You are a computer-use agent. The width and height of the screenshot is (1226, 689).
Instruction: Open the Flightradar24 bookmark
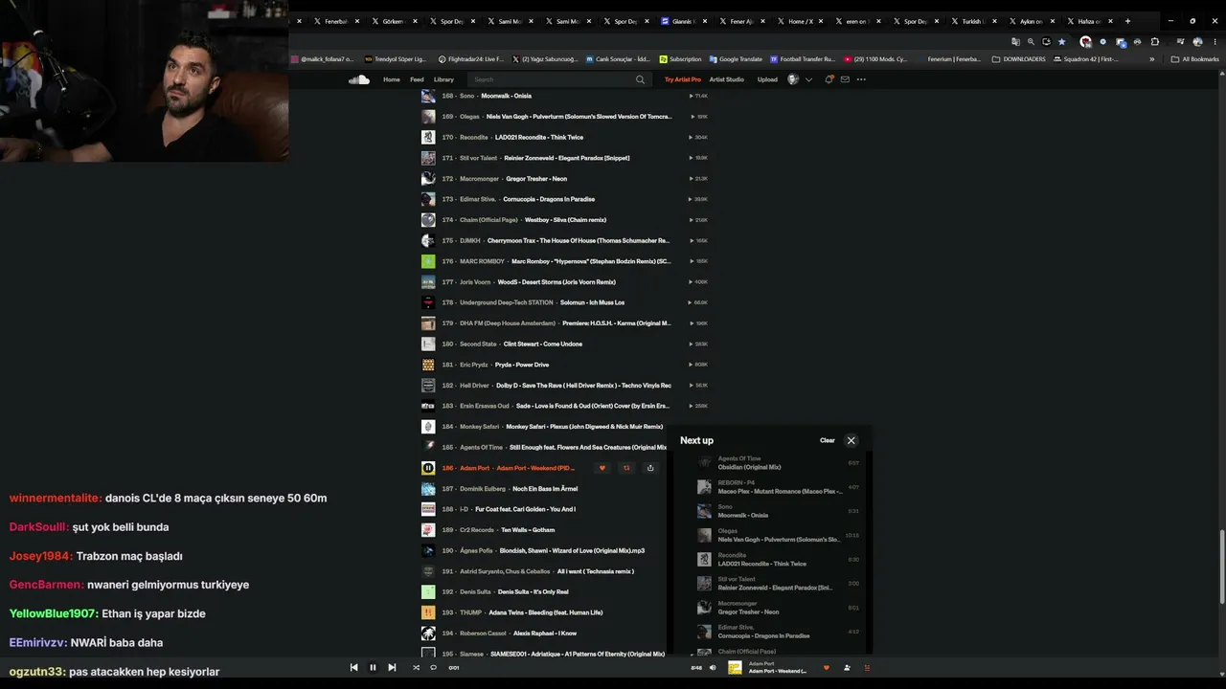(x=472, y=59)
